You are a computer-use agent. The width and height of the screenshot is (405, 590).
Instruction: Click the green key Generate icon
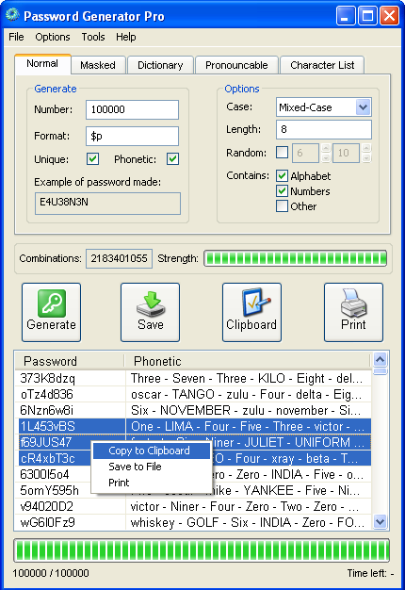(x=52, y=303)
